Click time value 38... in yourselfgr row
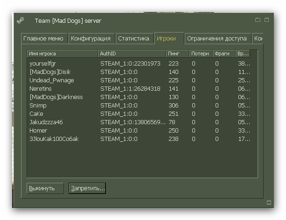 244,63
